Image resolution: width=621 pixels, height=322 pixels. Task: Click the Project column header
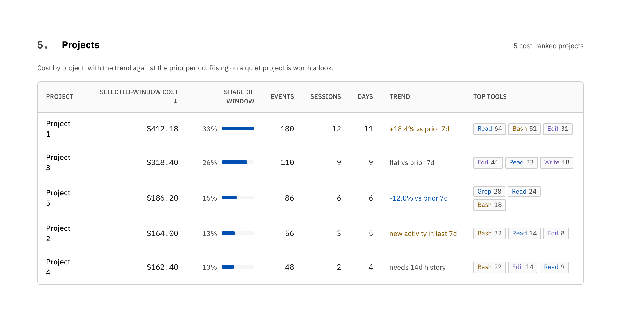coord(60,97)
